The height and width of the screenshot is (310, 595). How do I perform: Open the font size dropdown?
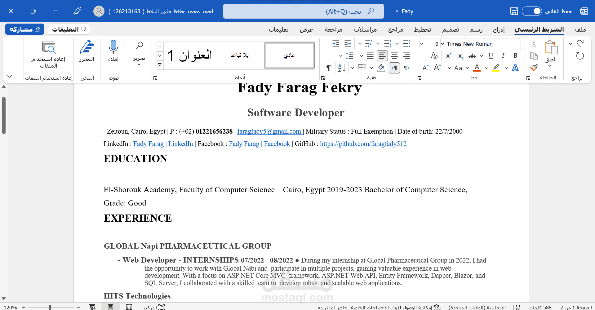pyautogui.click(x=422, y=44)
